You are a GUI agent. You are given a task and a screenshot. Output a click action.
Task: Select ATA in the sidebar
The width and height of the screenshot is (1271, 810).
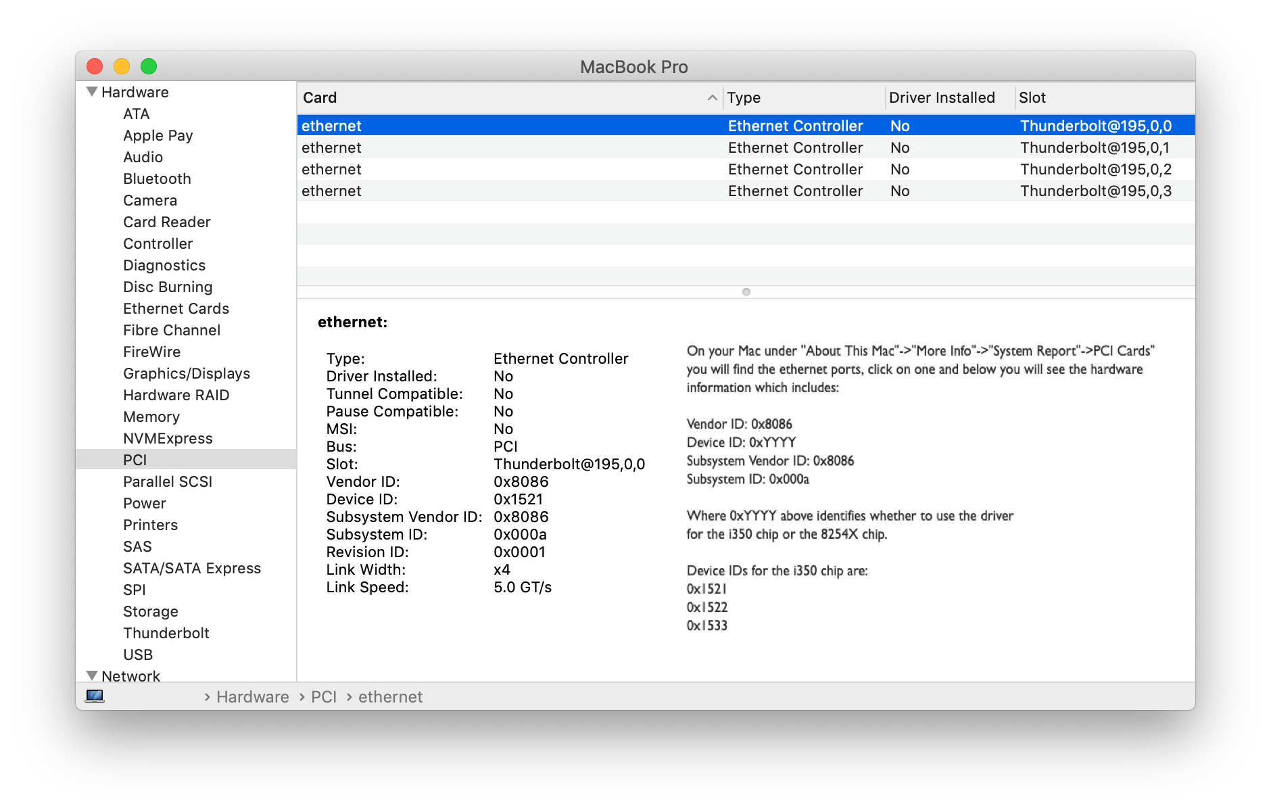(x=137, y=114)
